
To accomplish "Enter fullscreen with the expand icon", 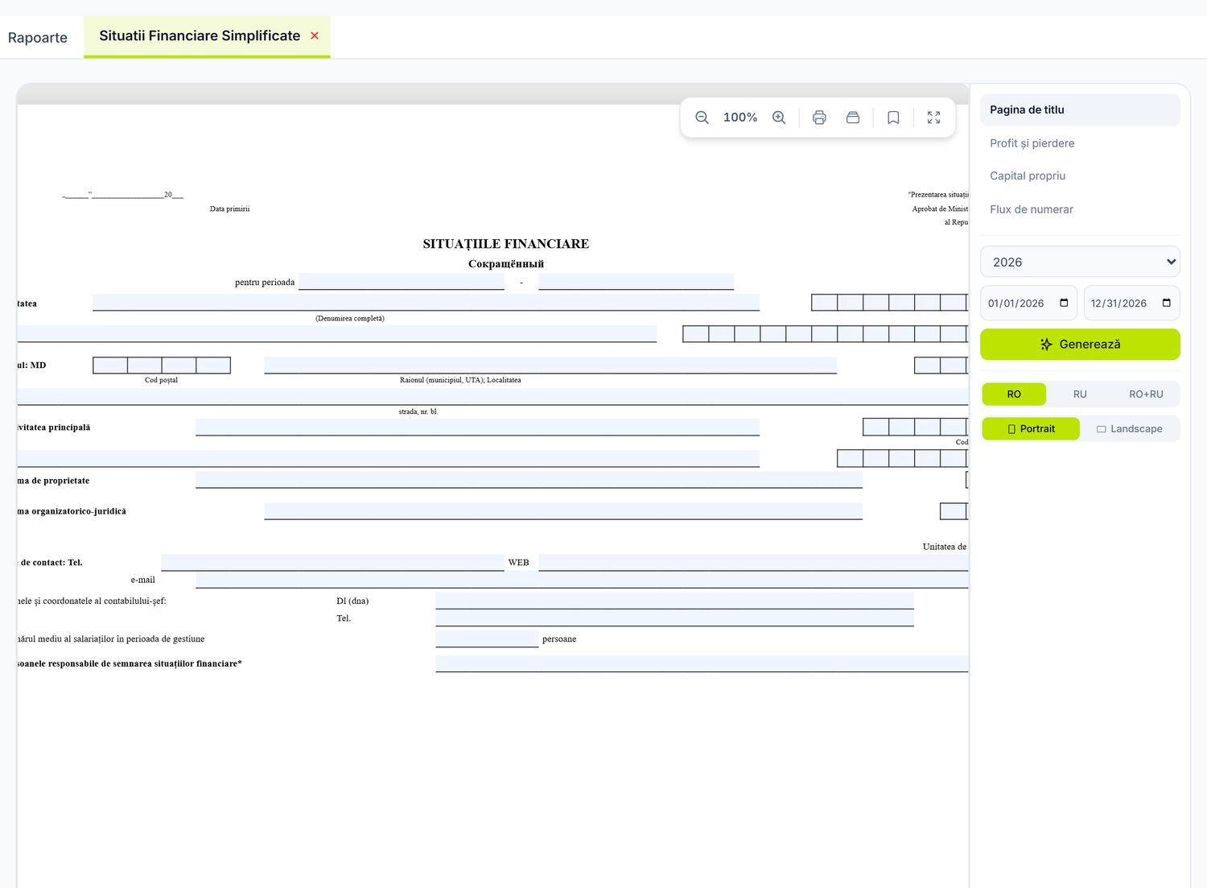I will point(933,118).
